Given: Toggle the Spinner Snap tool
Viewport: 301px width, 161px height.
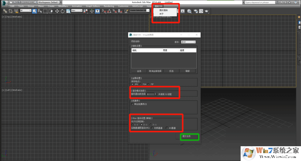Looking at the screenshot, I should [x=120, y=11].
